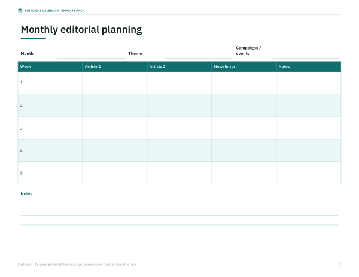Click the calendar icon in the header
The height and width of the screenshot is (277, 359).
point(20,11)
